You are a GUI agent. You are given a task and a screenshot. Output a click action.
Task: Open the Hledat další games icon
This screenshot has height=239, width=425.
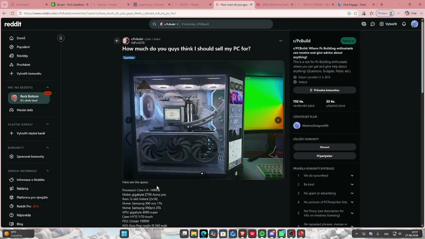(x=12, y=110)
